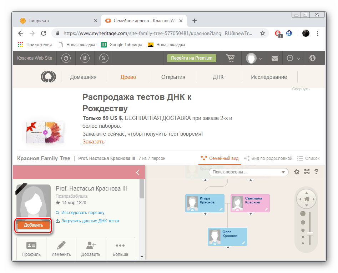338x273 pixels.
Task: Open the mail envelope icon
Action: [x=274, y=58]
